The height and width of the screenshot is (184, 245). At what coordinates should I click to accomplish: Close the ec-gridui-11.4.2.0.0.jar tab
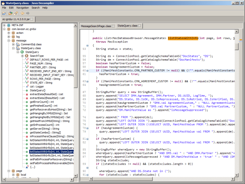pyautogui.click(x=32, y=19)
